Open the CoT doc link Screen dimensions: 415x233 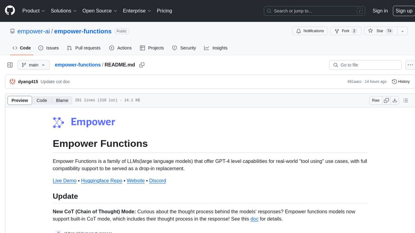(x=254, y=219)
